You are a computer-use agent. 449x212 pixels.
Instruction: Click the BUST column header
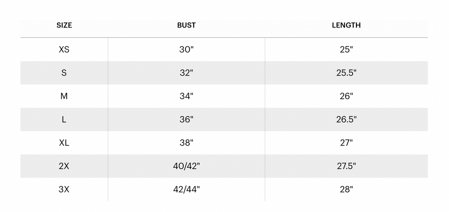pyautogui.click(x=186, y=25)
